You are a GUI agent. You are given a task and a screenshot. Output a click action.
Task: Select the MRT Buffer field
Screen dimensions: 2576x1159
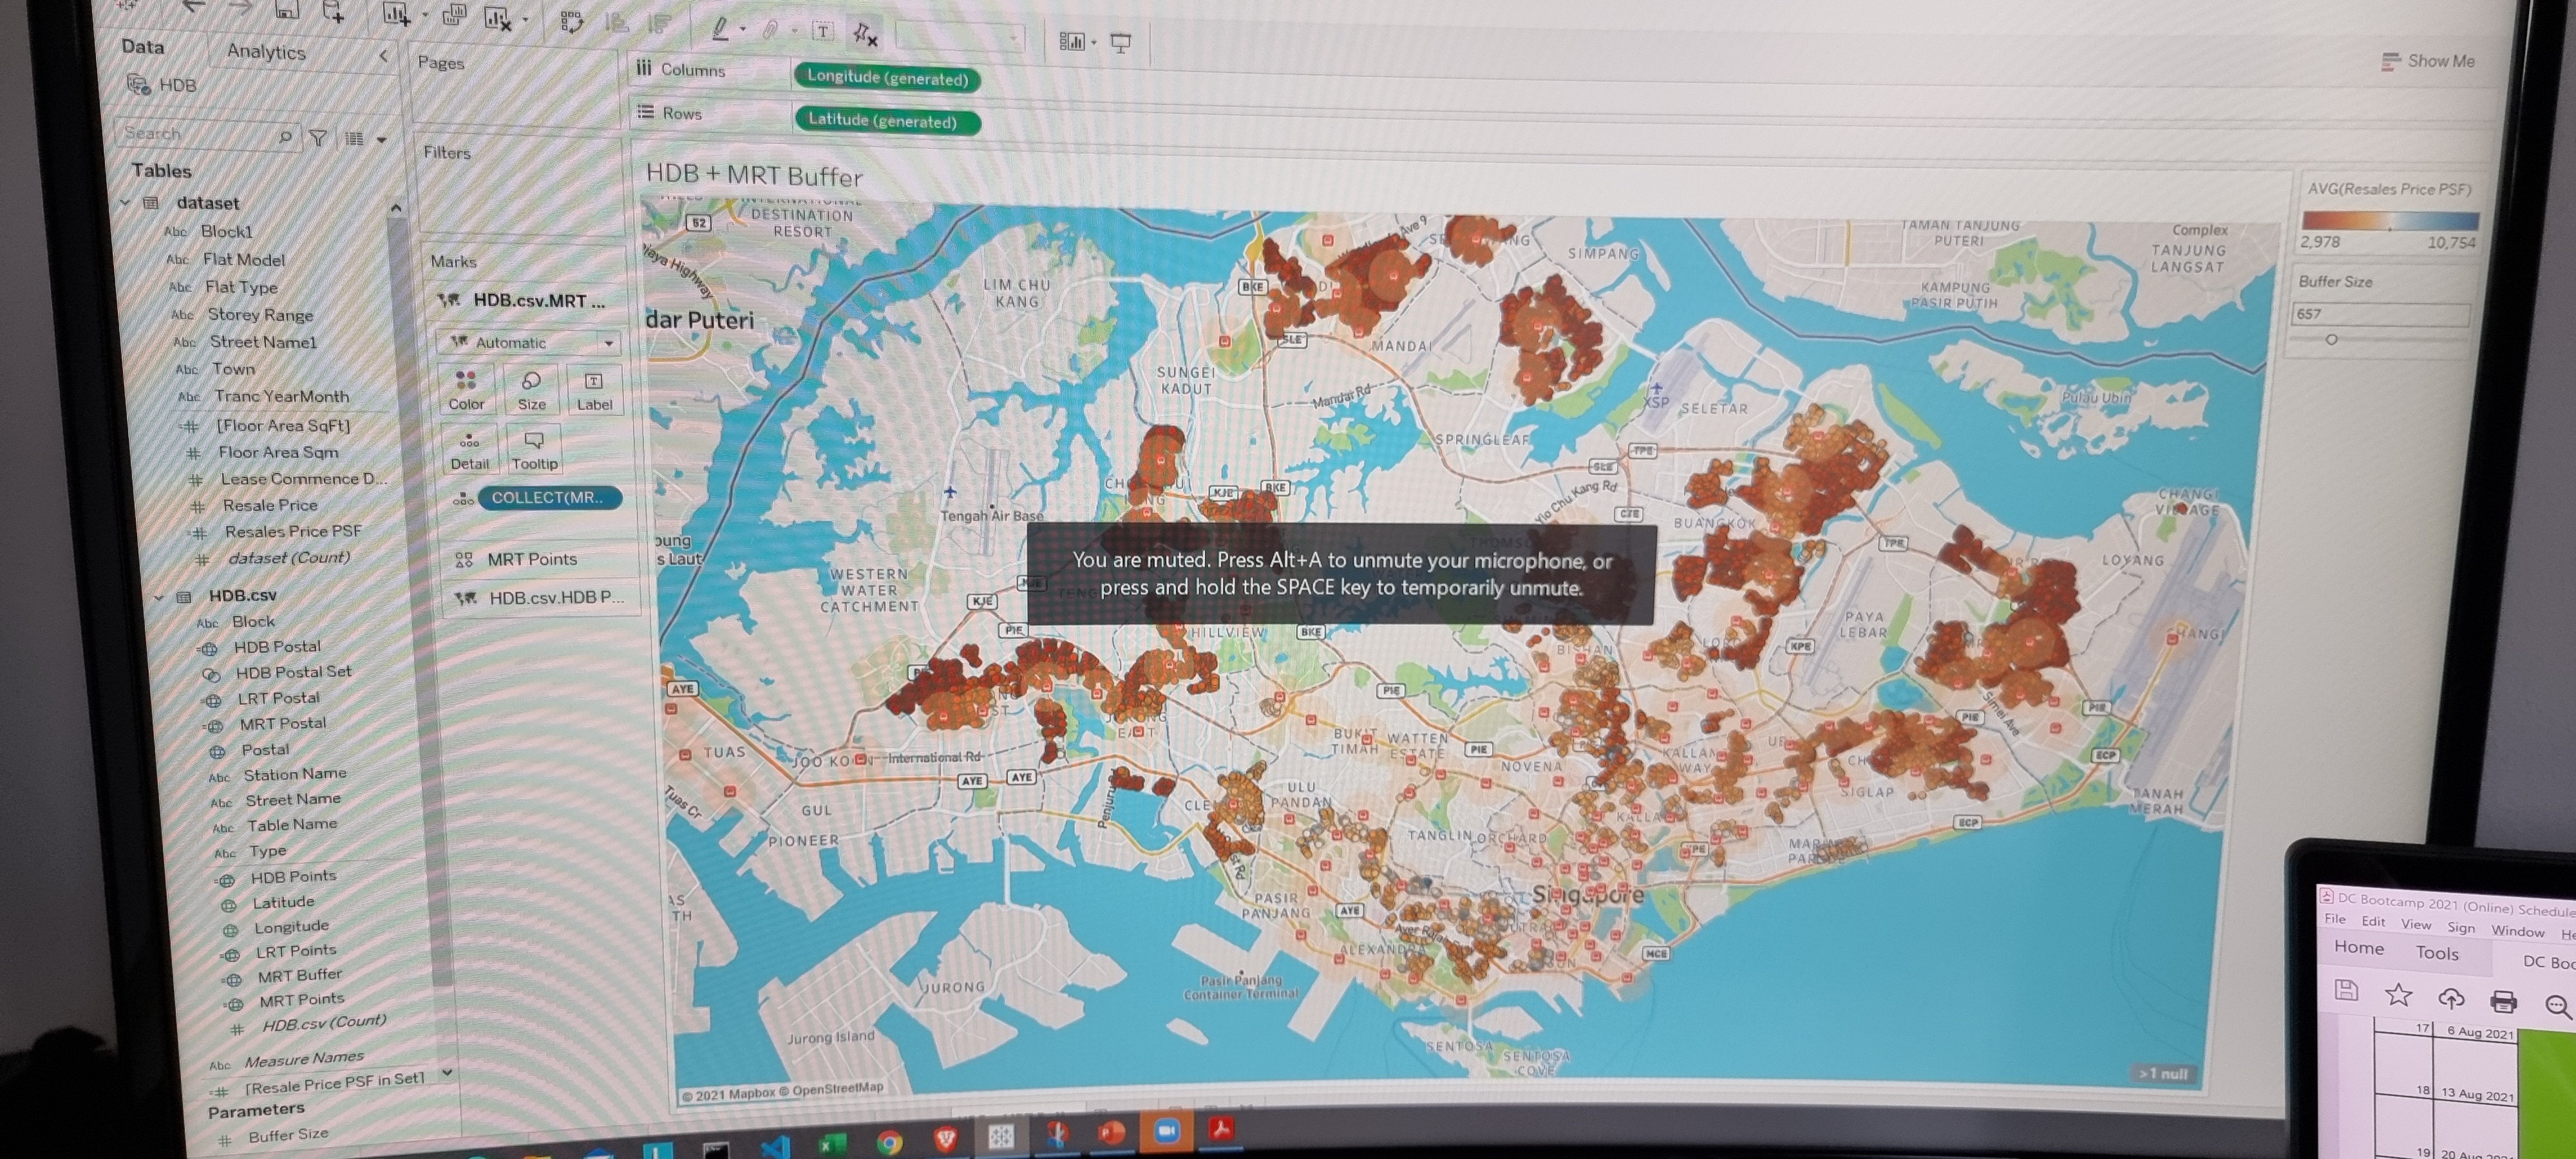point(299,975)
